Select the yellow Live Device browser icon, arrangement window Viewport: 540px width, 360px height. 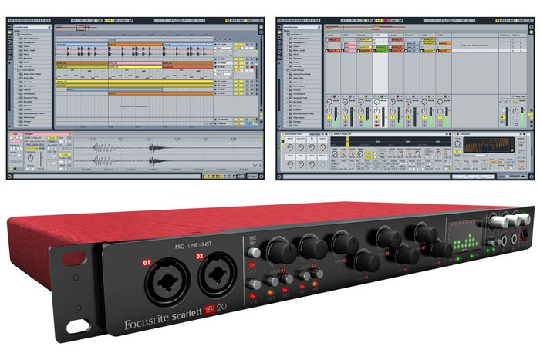tap(9, 32)
